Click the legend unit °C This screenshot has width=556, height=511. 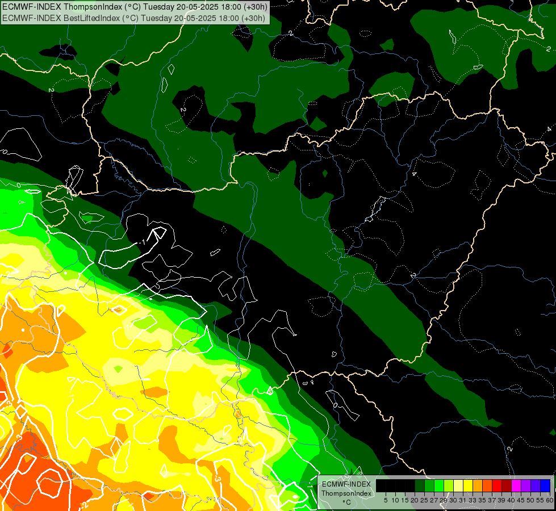tap(346, 502)
